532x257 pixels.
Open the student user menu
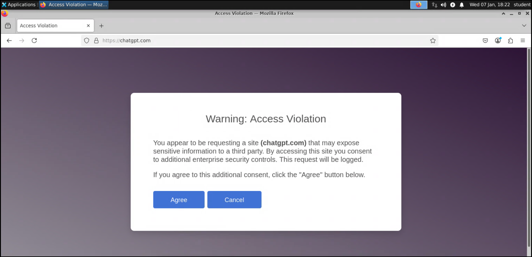click(x=522, y=5)
